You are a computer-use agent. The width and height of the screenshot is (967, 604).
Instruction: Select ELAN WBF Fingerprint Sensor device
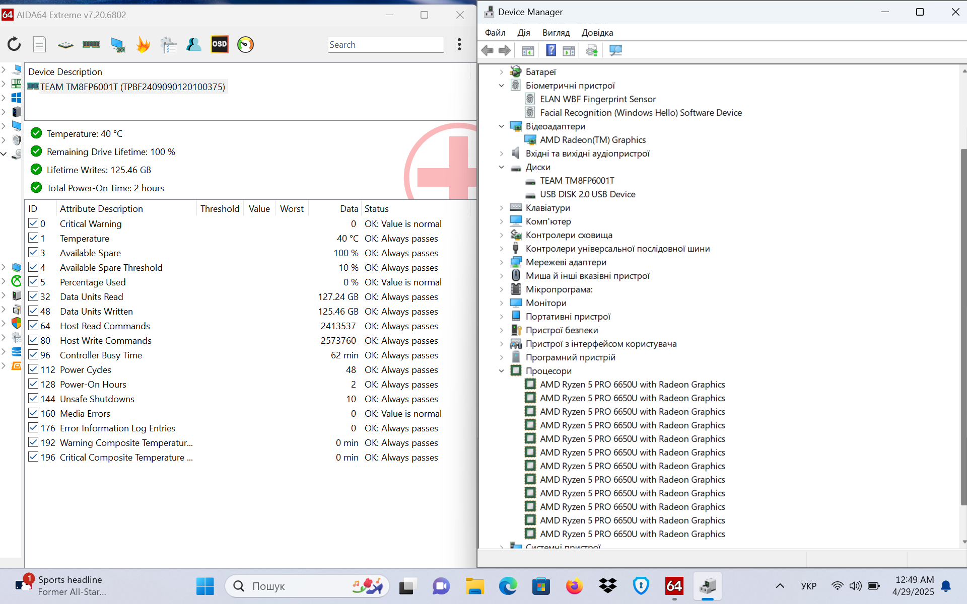pyautogui.click(x=598, y=99)
